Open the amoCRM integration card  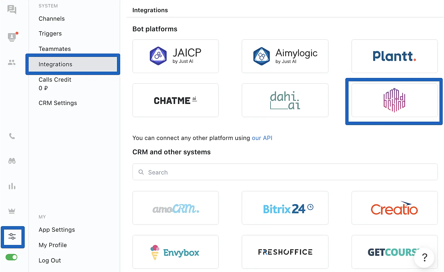coord(176,208)
